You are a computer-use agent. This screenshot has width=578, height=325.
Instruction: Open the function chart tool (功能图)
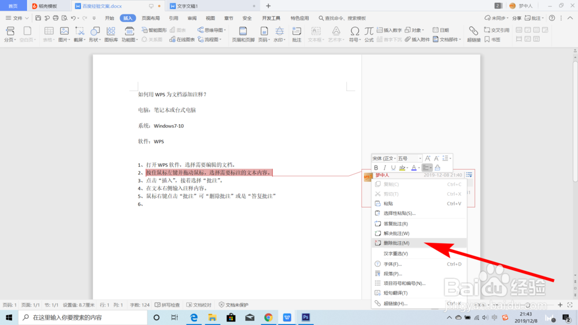click(129, 34)
